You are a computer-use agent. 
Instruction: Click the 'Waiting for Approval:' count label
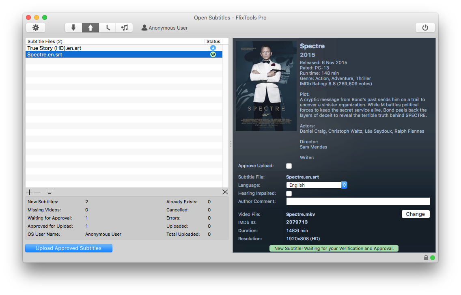[x=50, y=218]
